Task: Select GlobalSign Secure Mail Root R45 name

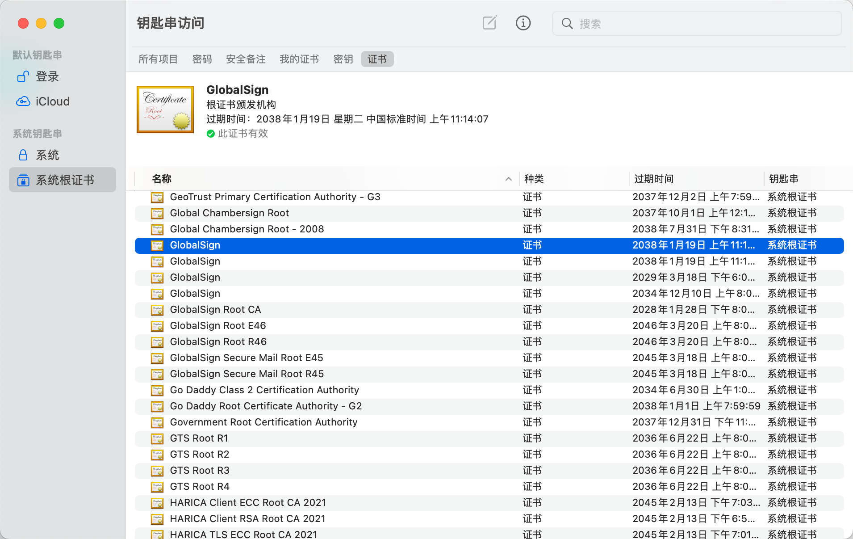Action: click(247, 374)
